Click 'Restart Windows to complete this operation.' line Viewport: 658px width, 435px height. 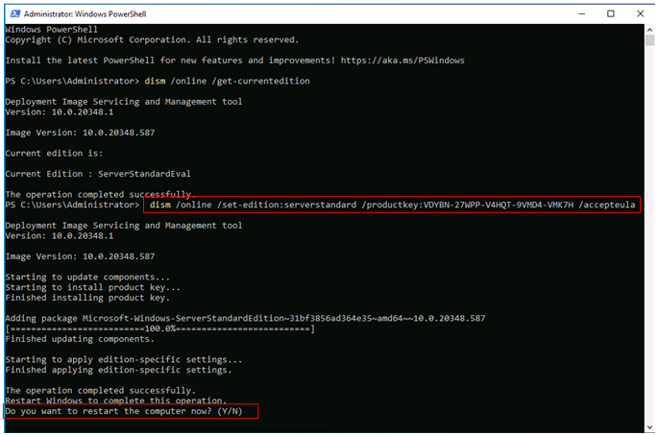[116, 400]
